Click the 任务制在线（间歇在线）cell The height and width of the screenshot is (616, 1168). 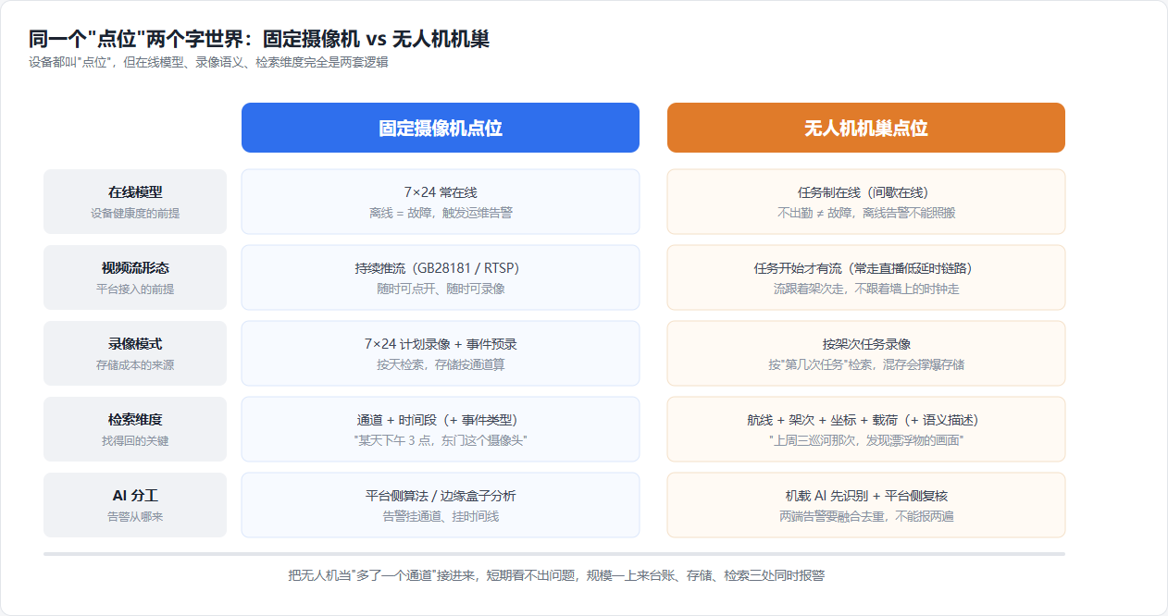[x=866, y=202]
